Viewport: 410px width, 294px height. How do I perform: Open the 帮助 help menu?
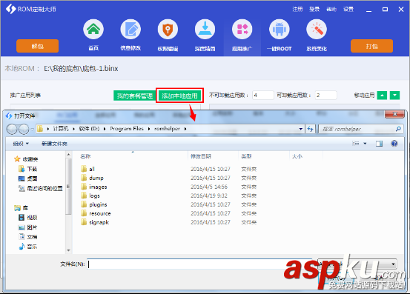tap(331, 9)
